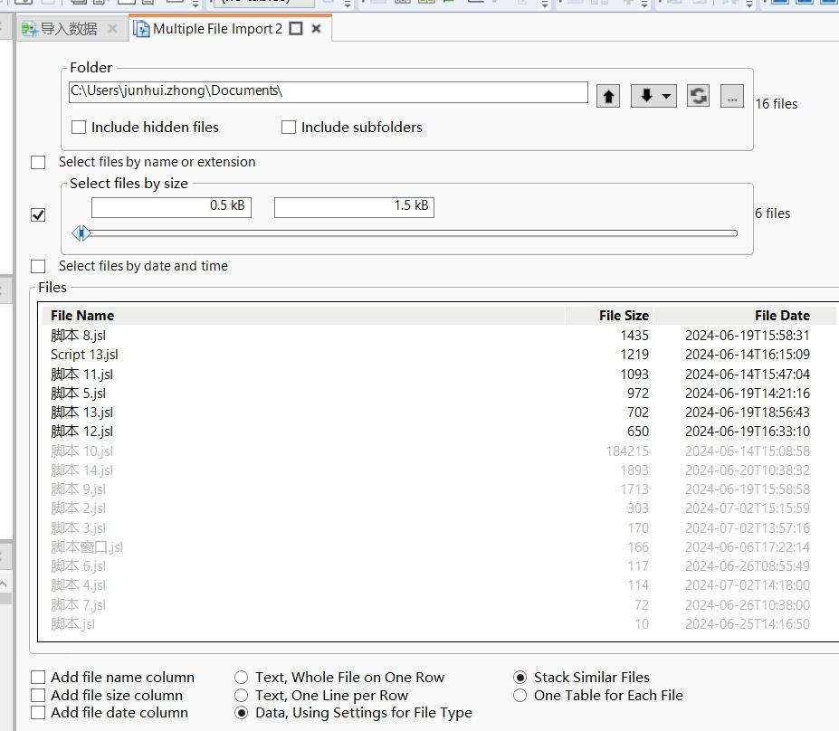Viewport: 839px width, 731px height.
Task: Enable Include hidden files
Action: [79, 128]
